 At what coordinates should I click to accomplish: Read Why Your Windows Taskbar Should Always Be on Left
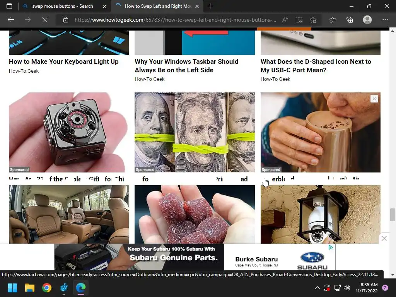tap(186, 66)
